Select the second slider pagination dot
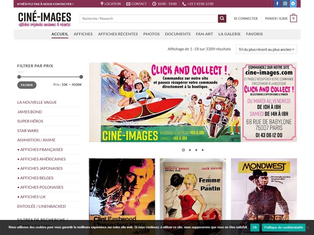 click(x=190, y=150)
